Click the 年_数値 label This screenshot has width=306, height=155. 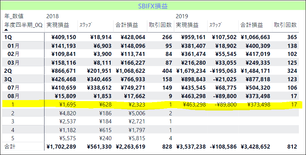coord(14,16)
